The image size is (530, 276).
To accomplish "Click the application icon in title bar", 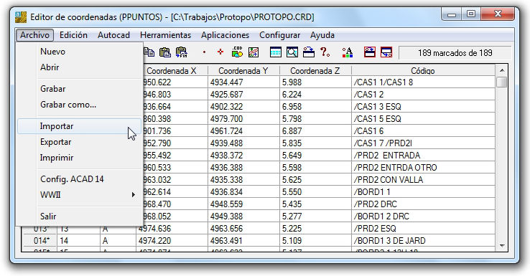I will pyautogui.click(x=21, y=17).
